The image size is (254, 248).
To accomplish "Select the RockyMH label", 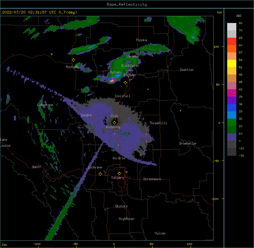I will [72, 67].
